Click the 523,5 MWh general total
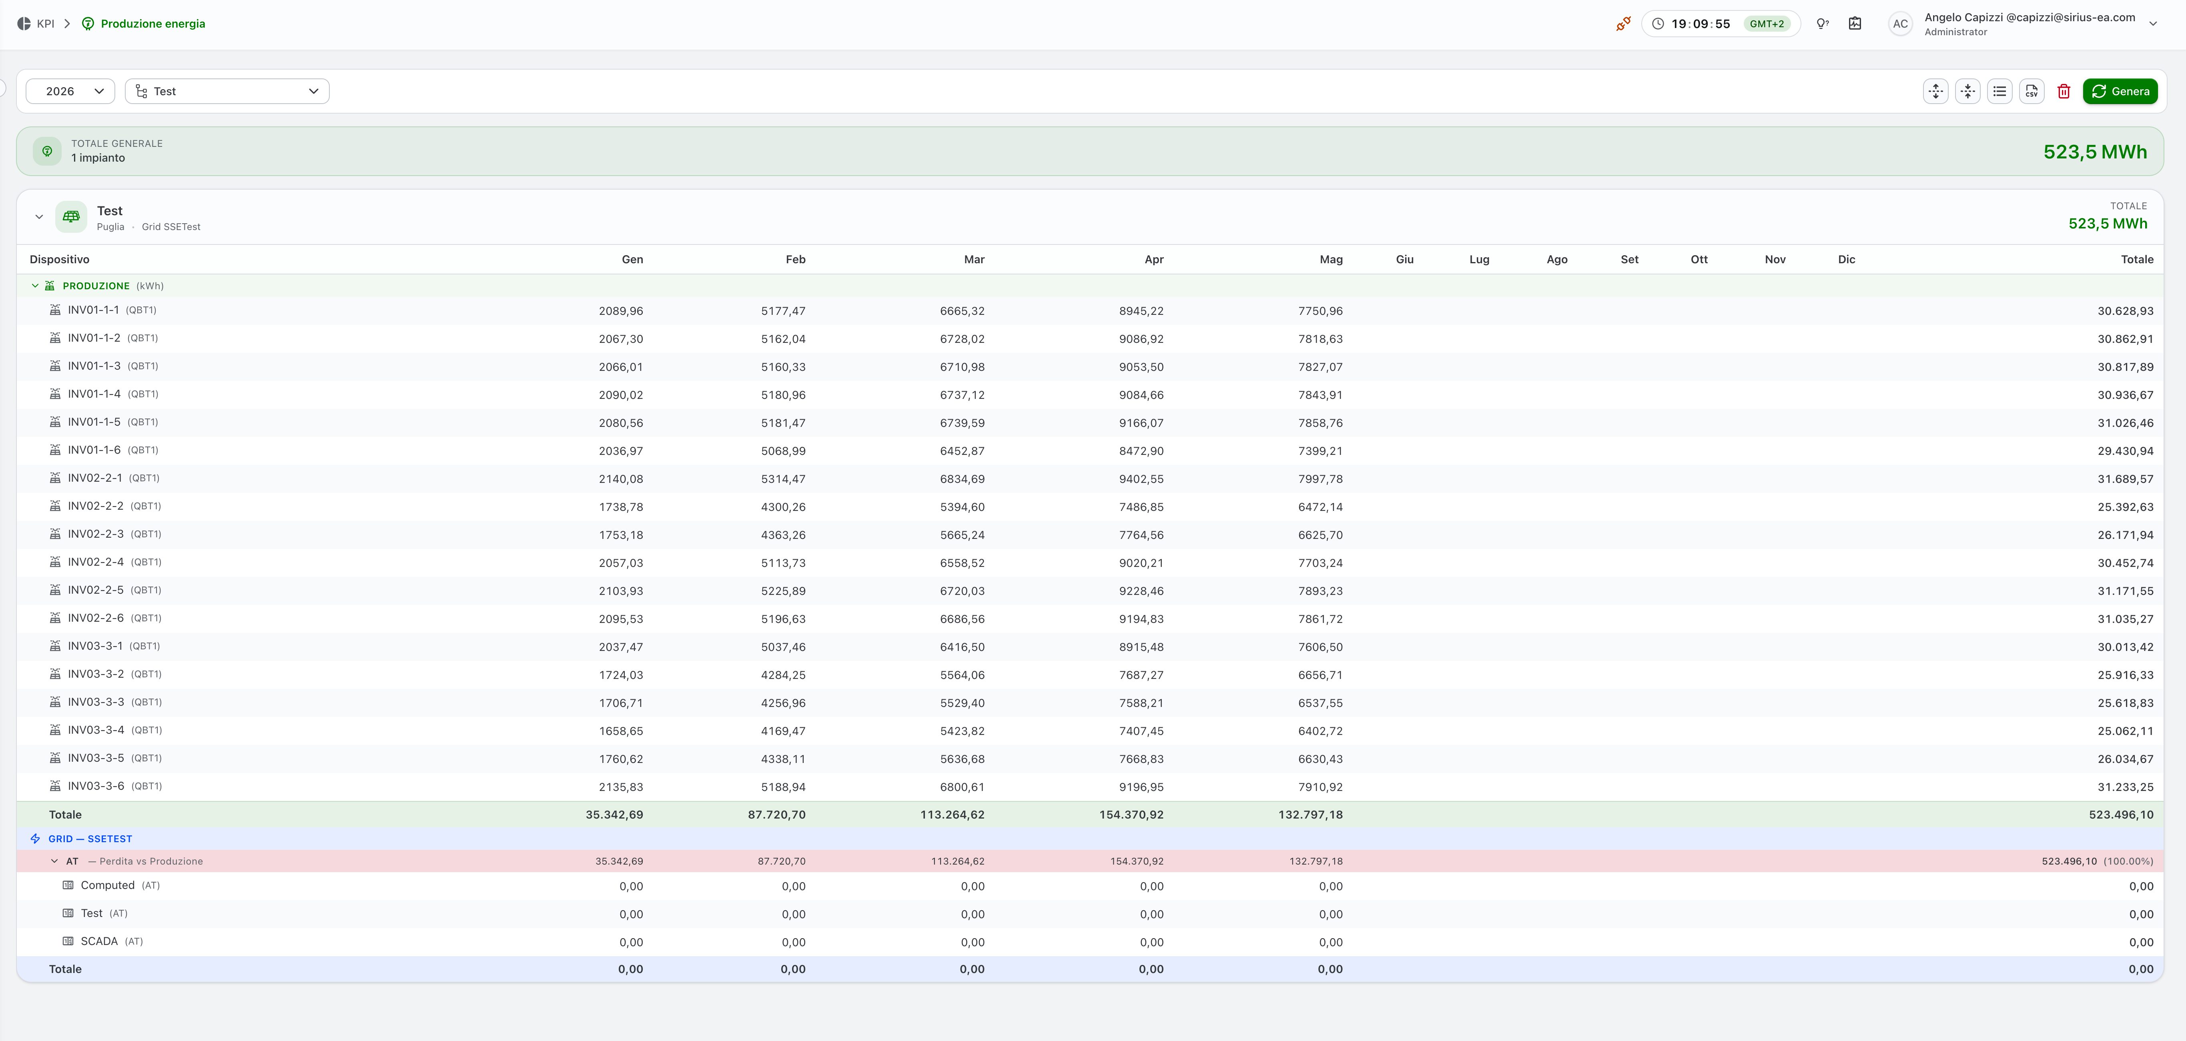Screen dimensions: 2186x1041 (x=2094, y=152)
